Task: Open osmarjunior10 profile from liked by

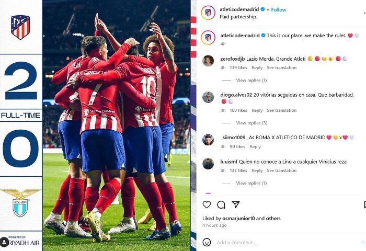Action: (238, 218)
